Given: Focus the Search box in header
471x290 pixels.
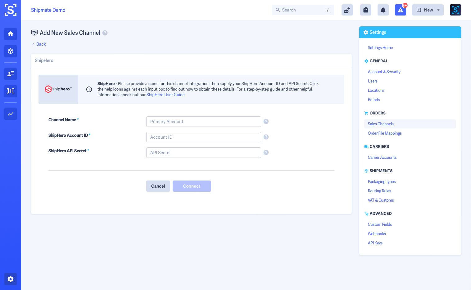Looking at the screenshot, I should 303,10.
